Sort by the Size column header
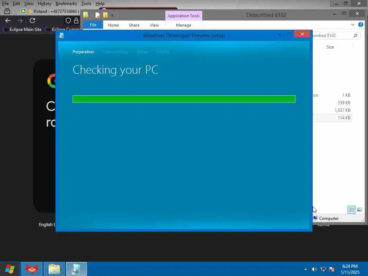 tap(330, 47)
